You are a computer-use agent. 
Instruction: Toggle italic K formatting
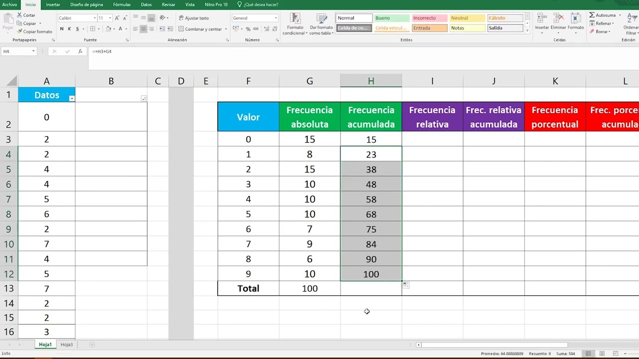point(69,29)
